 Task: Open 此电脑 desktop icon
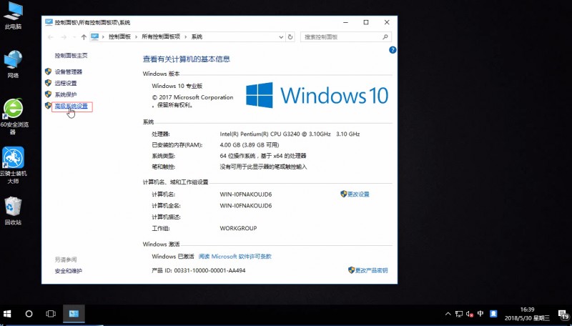(13, 16)
